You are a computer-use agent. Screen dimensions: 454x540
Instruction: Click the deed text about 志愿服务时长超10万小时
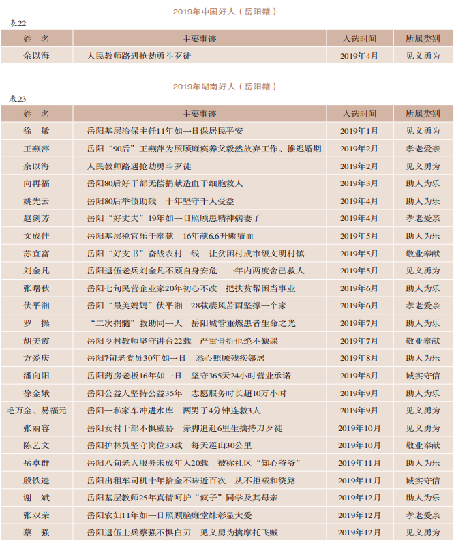(x=187, y=393)
